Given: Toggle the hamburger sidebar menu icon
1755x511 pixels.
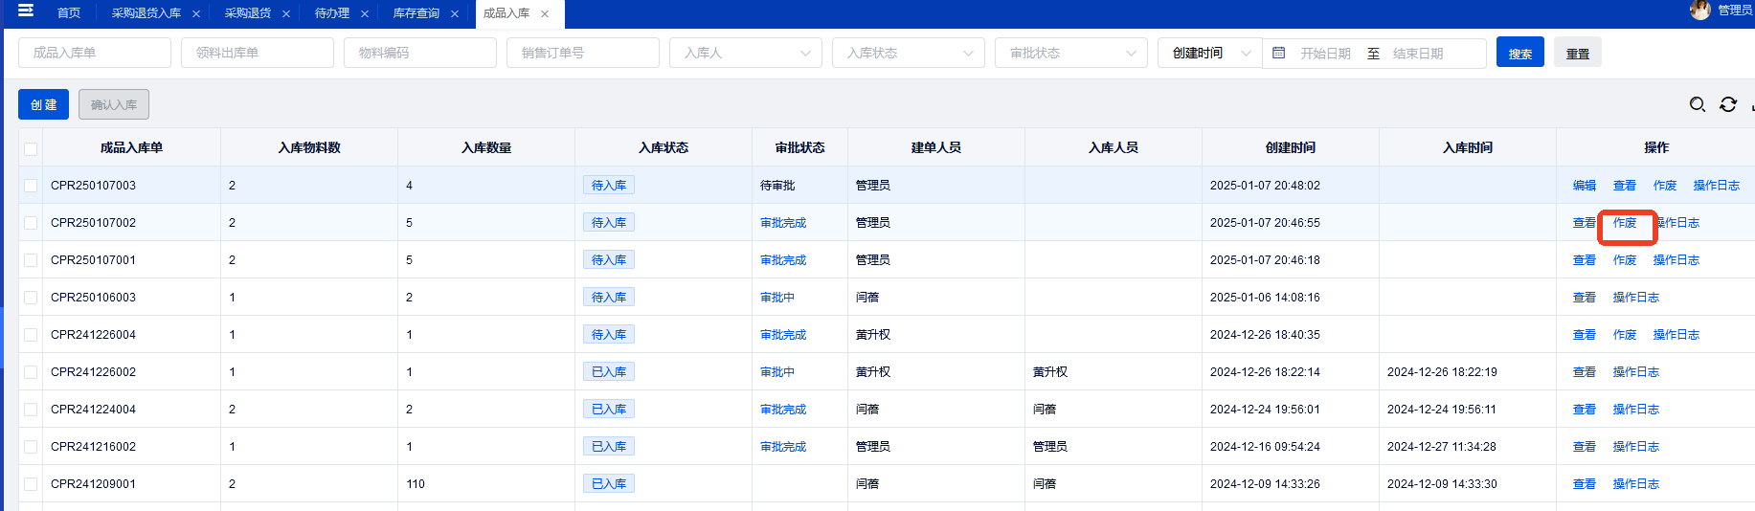Looking at the screenshot, I should (x=26, y=11).
